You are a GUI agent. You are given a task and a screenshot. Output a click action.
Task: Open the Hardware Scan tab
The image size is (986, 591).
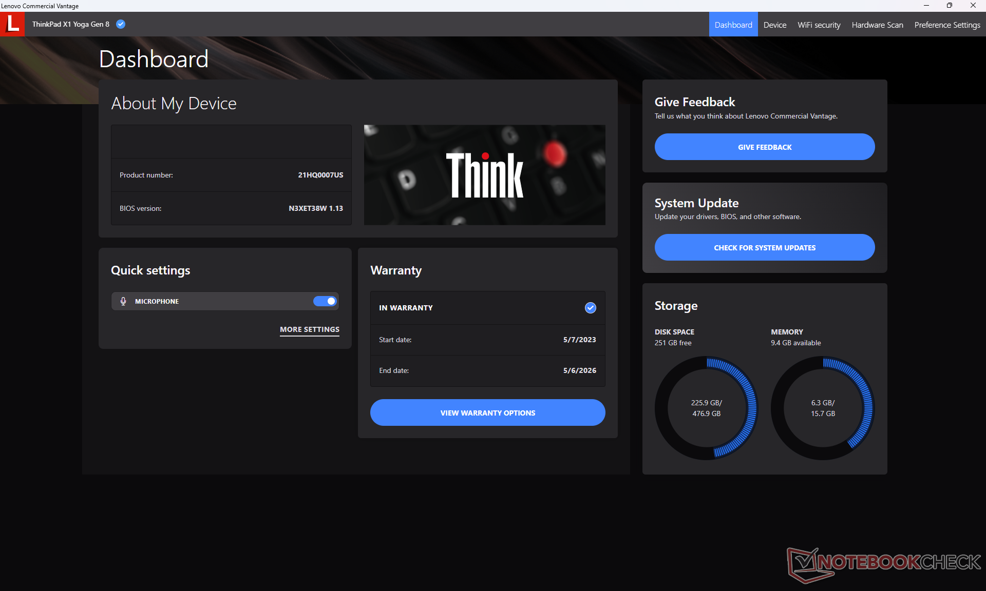coord(877,25)
